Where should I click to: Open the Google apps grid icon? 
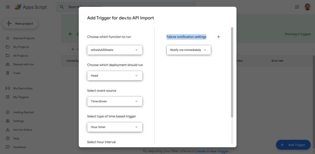pos(297,7)
